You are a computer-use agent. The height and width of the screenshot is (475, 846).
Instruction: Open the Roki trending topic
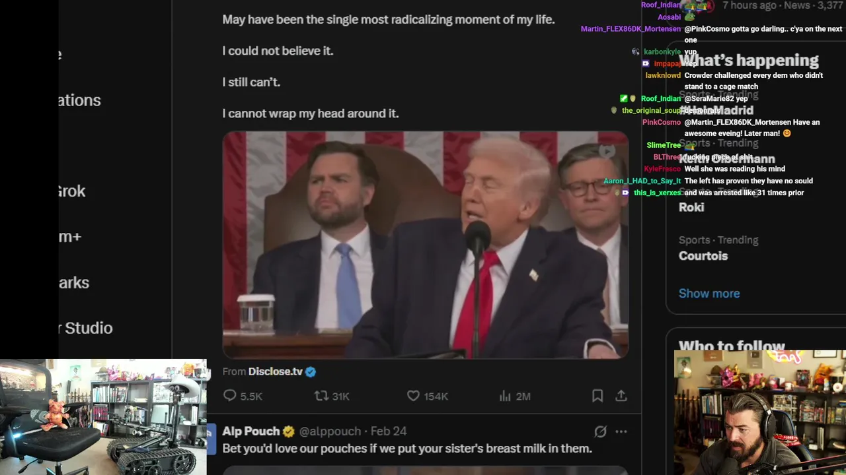point(691,207)
